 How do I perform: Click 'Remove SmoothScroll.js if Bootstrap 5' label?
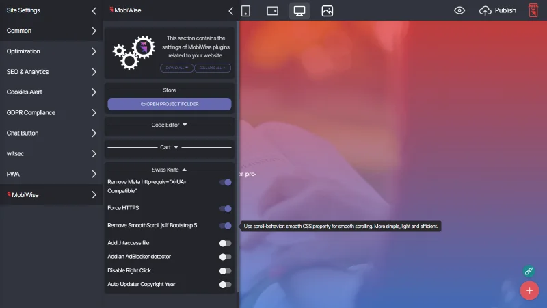click(x=152, y=225)
